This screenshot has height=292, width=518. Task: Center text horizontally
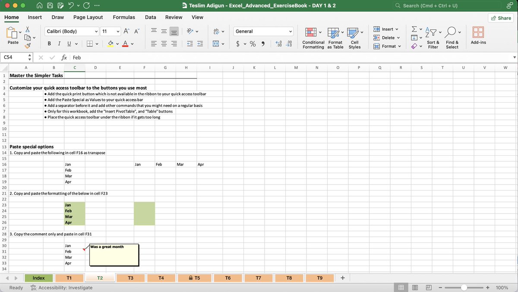pyautogui.click(x=164, y=44)
